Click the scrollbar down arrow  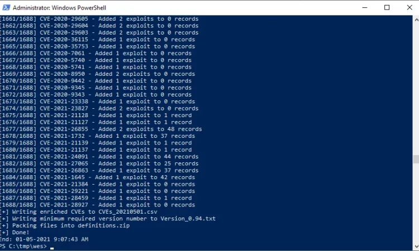pyautogui.click(x=416, y=247)
